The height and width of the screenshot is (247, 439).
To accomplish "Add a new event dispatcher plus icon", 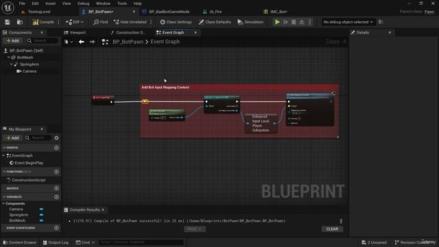I will coord(56,228).
